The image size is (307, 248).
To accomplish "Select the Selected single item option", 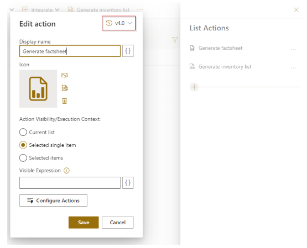I will (48, 145).
